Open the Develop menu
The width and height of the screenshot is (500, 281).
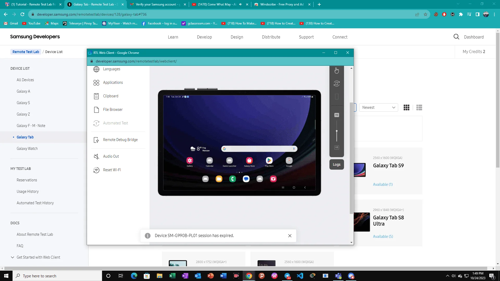pos(204,37)
